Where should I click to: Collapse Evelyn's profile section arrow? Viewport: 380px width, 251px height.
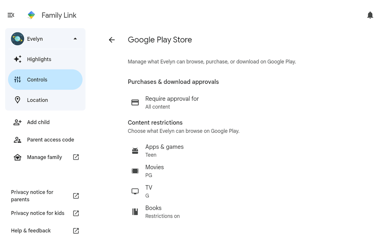click(75, 39)
